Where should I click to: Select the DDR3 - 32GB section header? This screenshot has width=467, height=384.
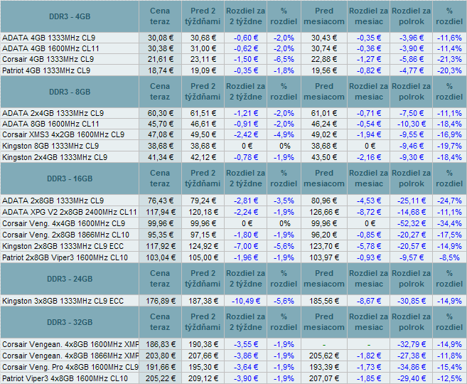[x=70, y=322]
